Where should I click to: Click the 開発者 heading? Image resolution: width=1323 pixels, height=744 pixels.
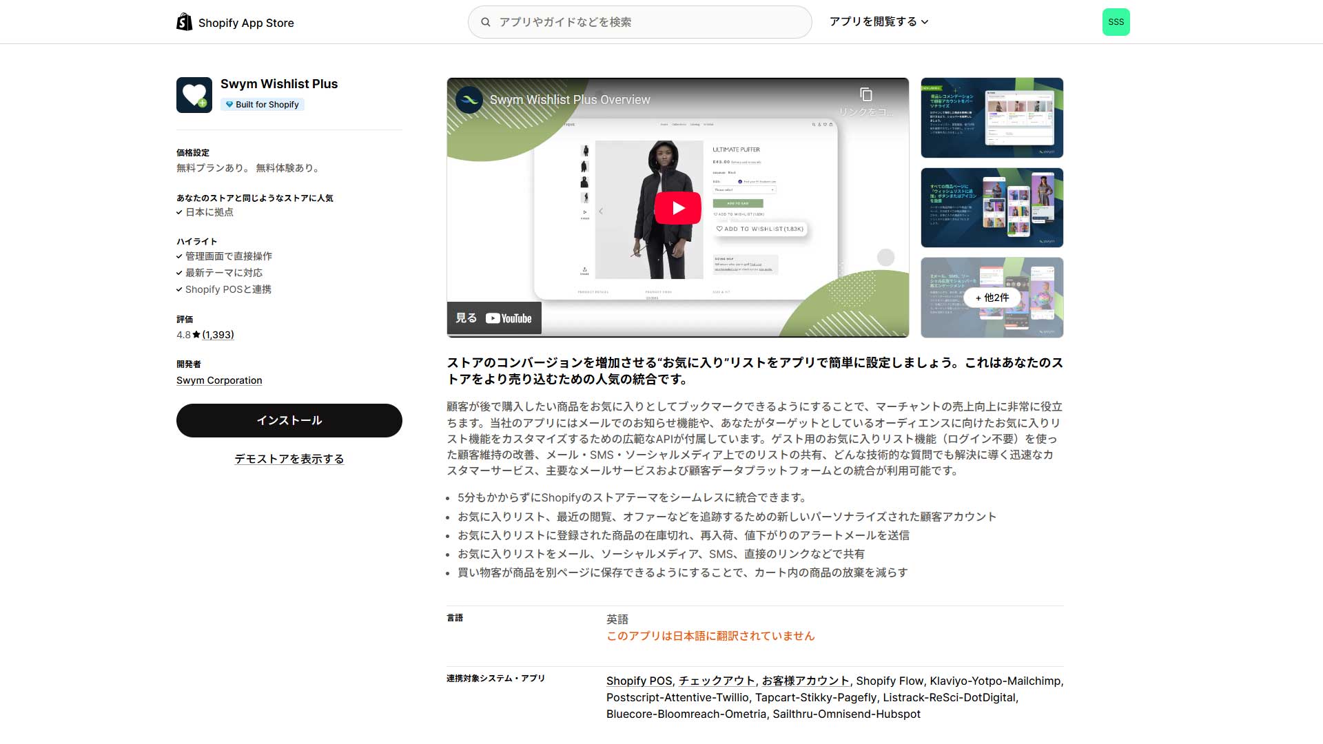[189, 364]
